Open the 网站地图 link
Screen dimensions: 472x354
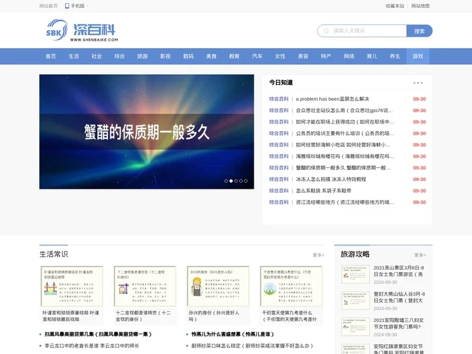(x=420, y=6)
